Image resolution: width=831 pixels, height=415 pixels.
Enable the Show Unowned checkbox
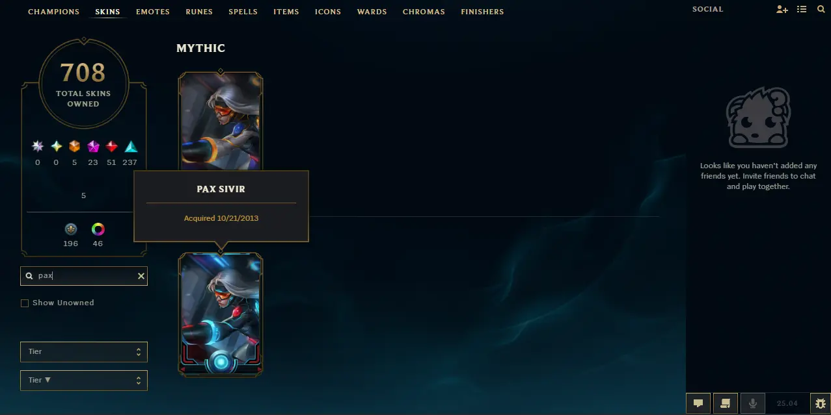25,303
